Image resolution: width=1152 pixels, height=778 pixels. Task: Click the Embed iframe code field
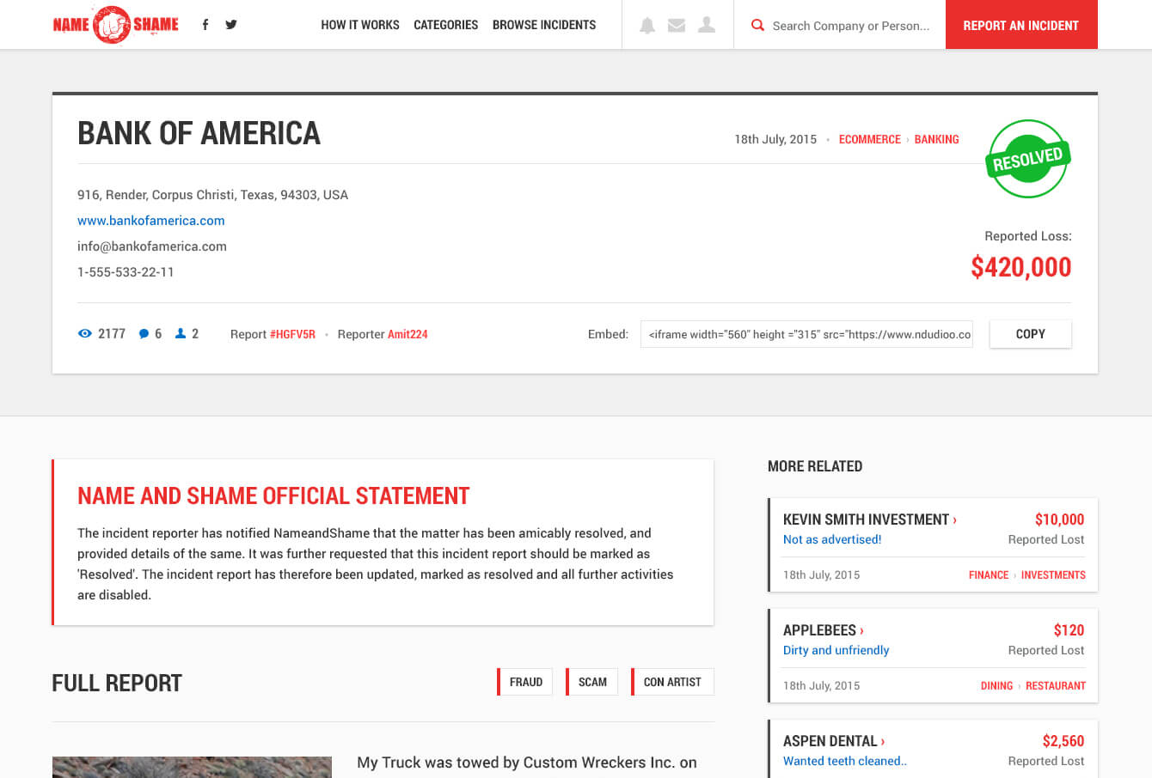click(806, 334)
